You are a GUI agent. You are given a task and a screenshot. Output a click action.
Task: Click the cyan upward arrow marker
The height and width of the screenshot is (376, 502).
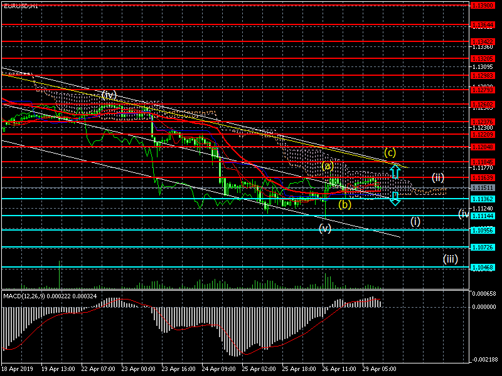point(395,172)
